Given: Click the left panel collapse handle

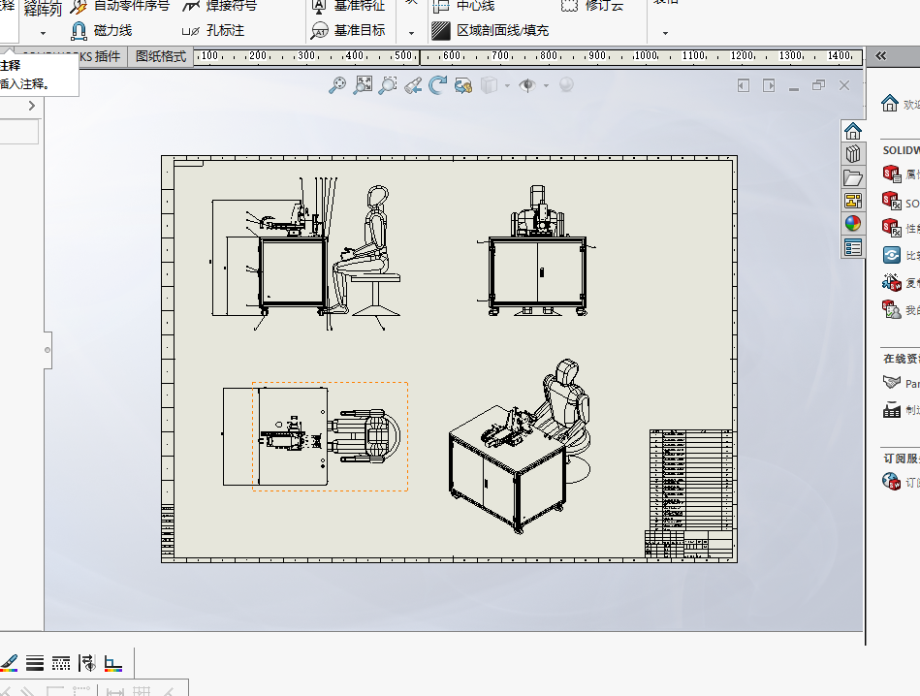Looking at the screenshot, I should click(x=48, y=350).
